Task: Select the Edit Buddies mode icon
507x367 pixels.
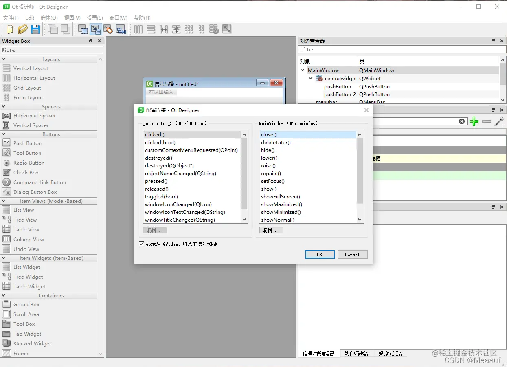Action: point(108,29)
